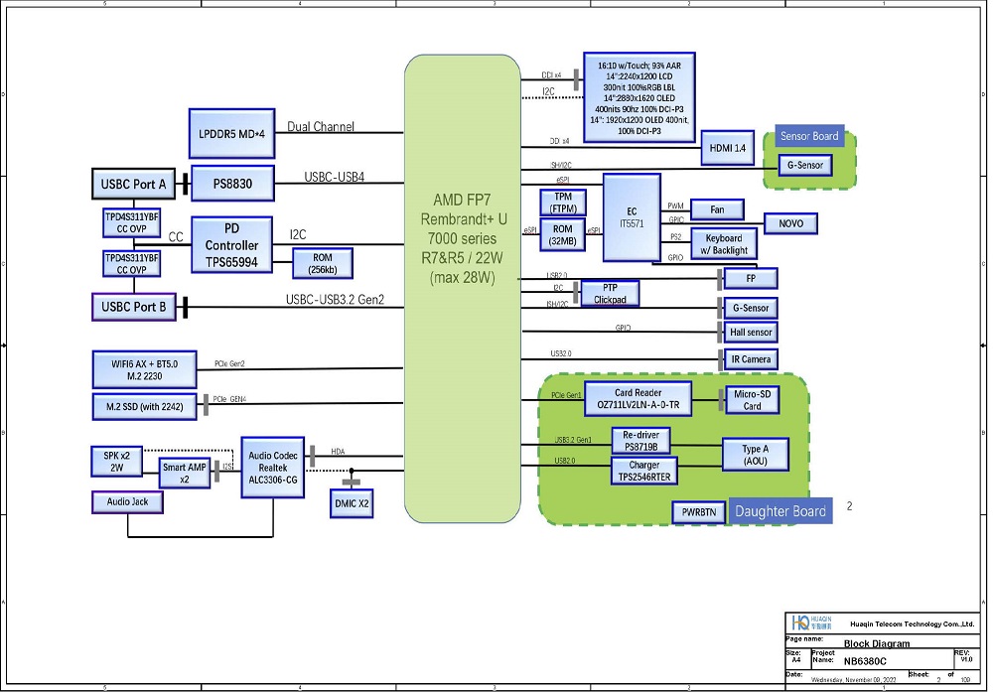Click the FP fingerprint block
The width and height of the screenshot is (993, 692).
(x=751, y=279)
